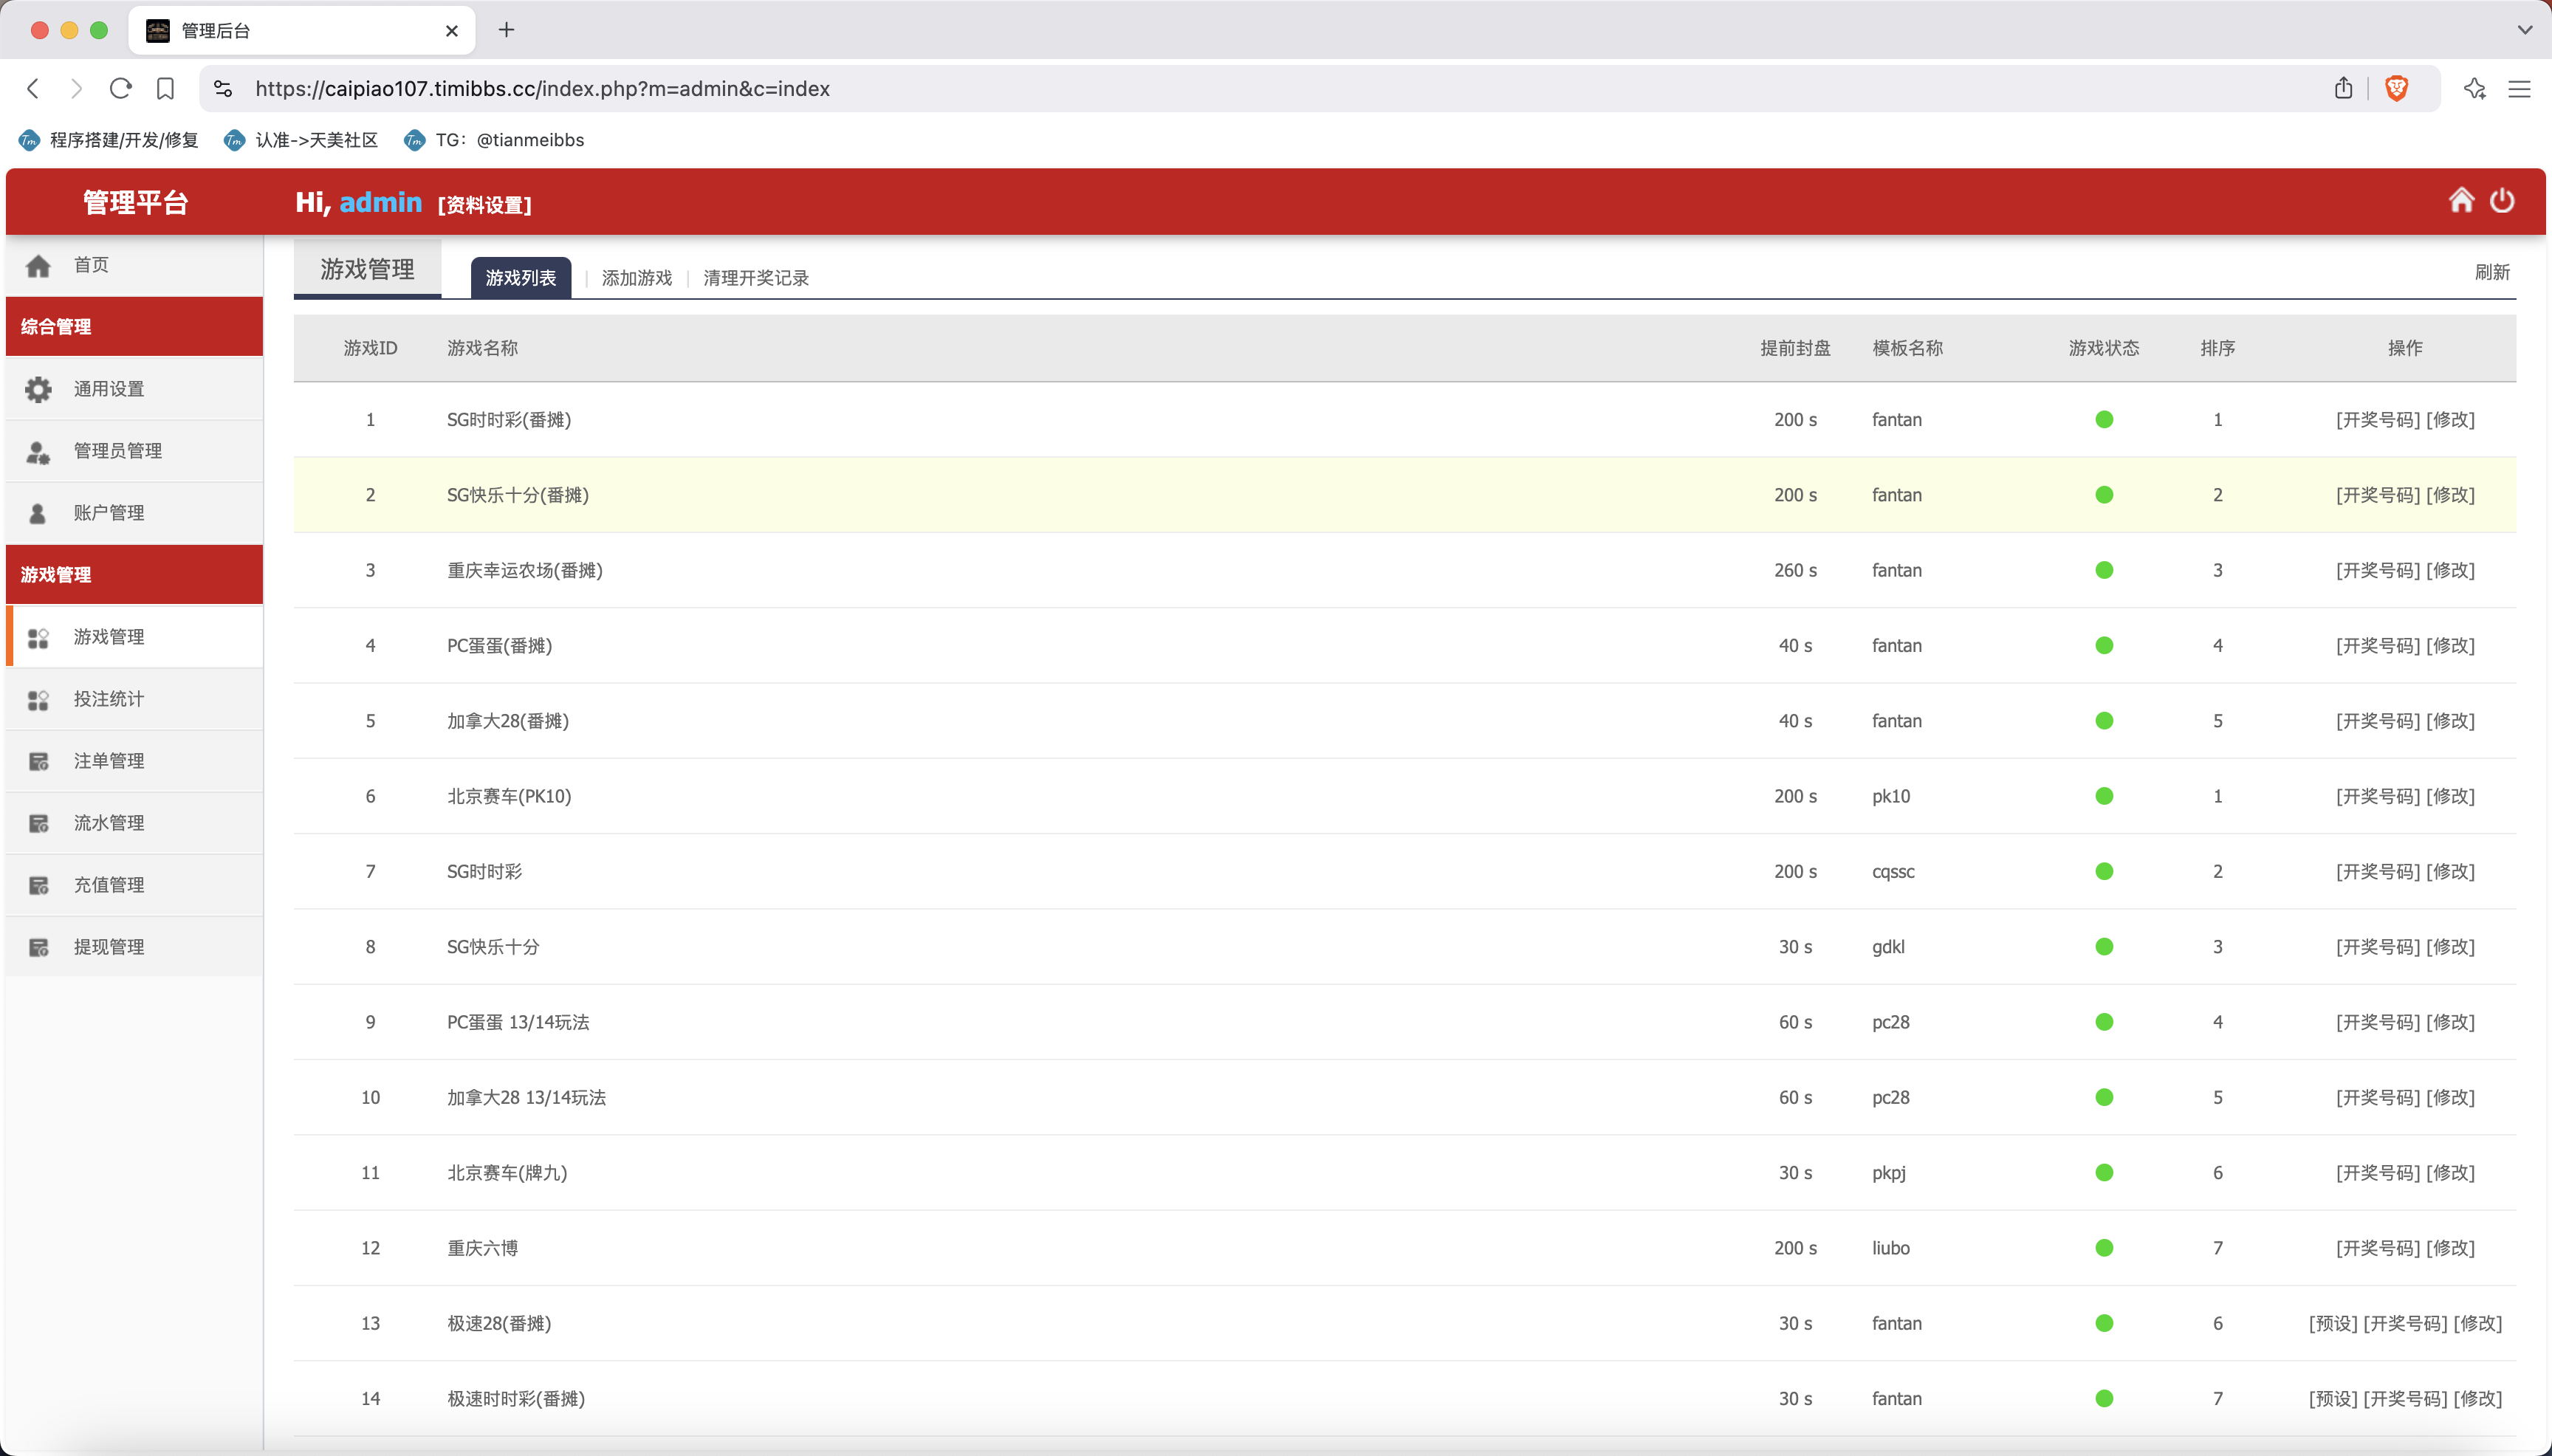Click the [资料设置] link
This screenshot has width=2552, height=1456.
pos(485,205)
